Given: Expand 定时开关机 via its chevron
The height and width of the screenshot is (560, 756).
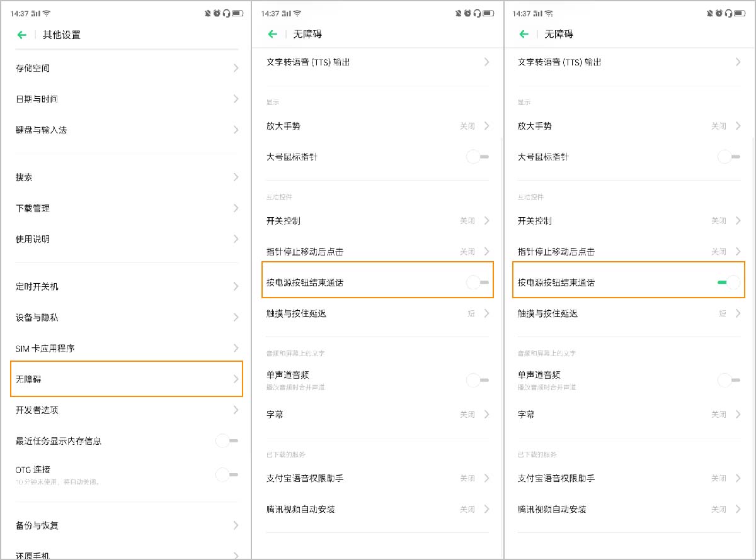Looking at the screenshot, I should pos(236,286).
